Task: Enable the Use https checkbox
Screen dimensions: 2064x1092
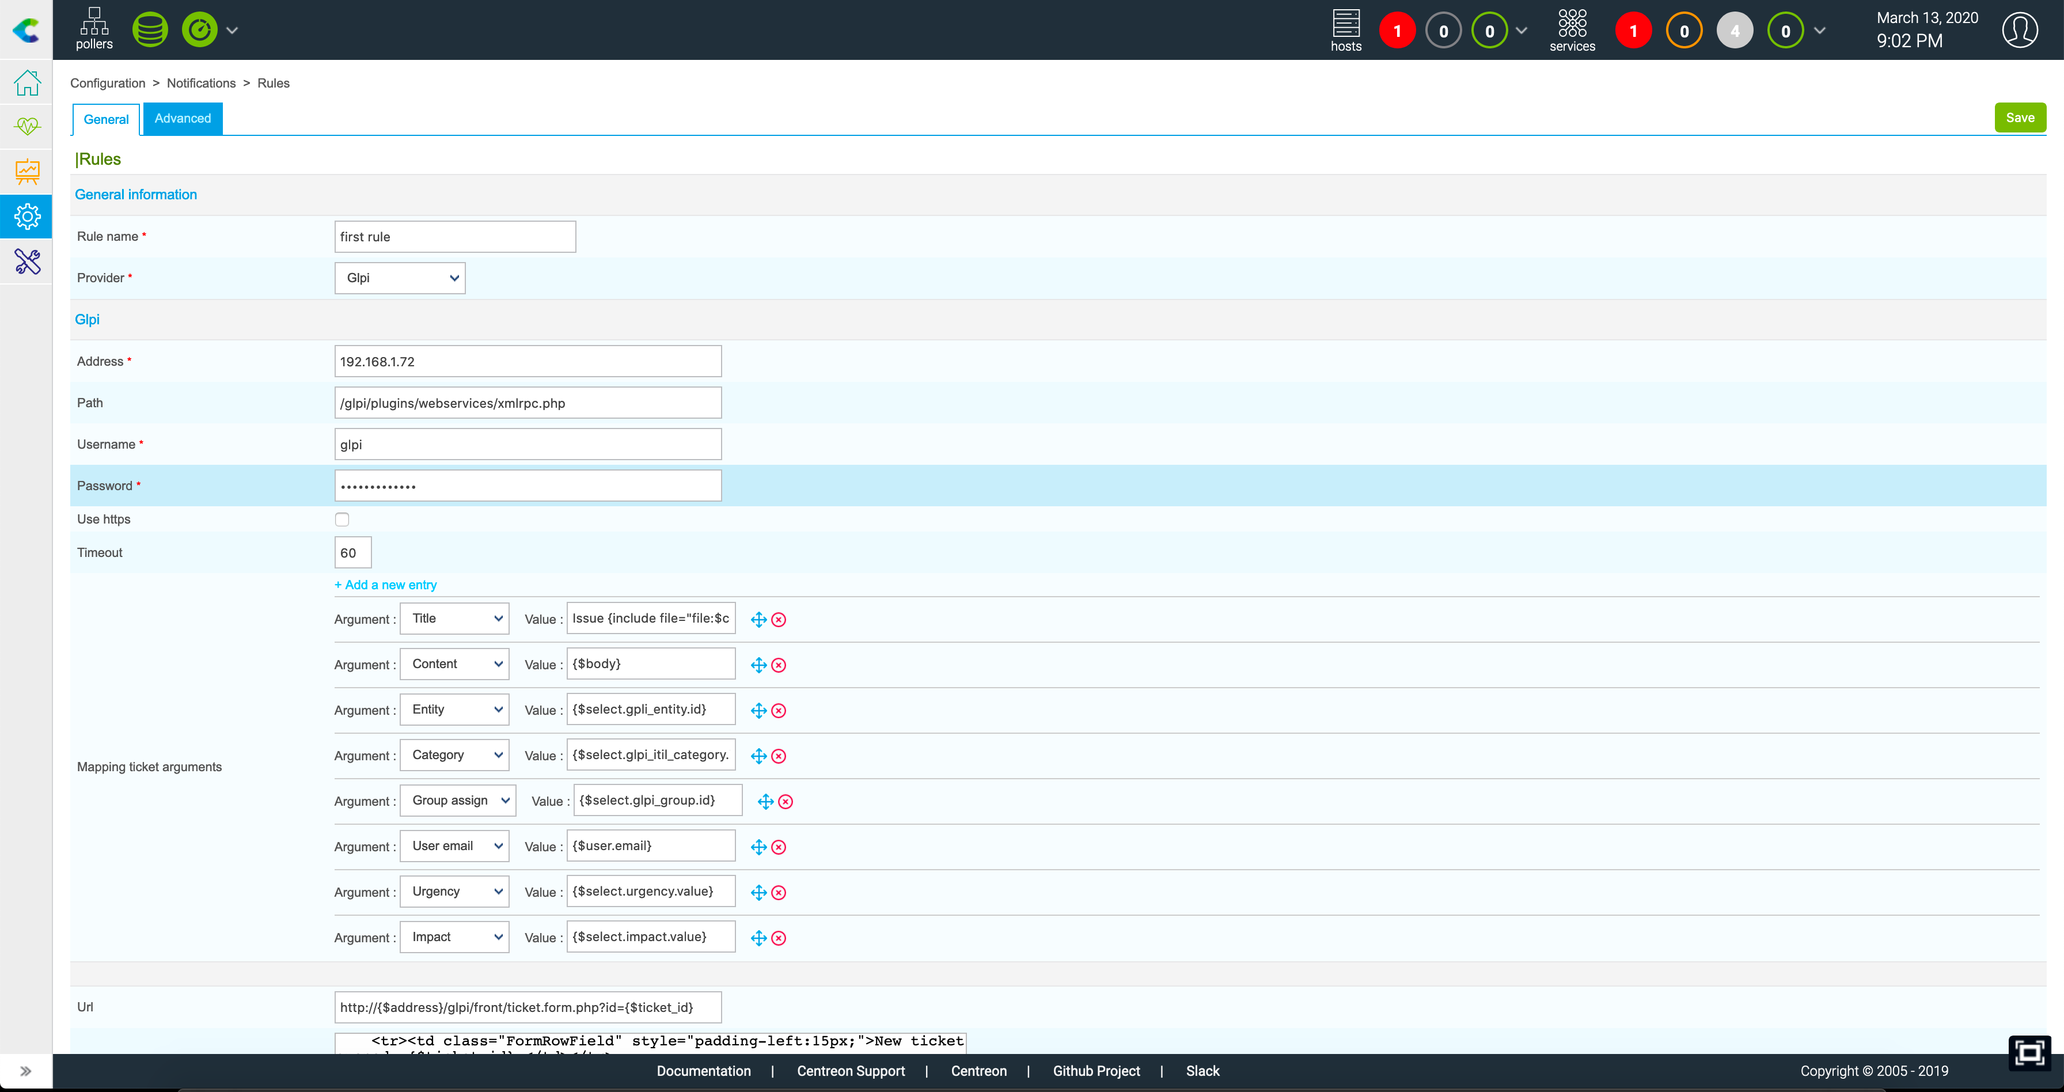Action: tap(342, 519)
